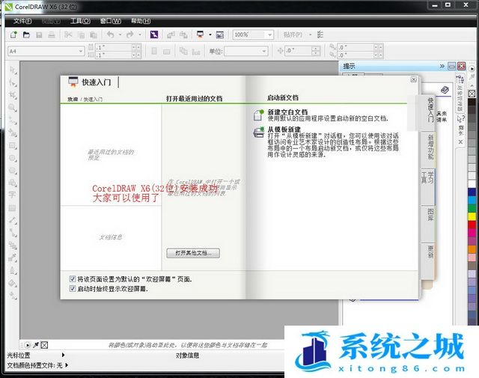Click the New blank document link
This screenshot has height=378, width=479.
coord(287,112)
